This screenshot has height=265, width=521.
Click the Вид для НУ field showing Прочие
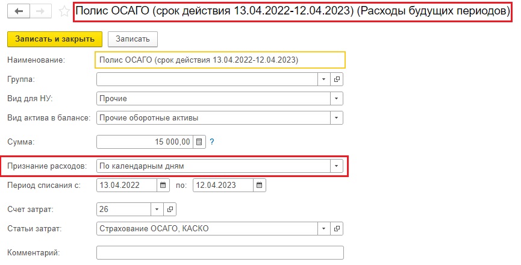(213, 99)
